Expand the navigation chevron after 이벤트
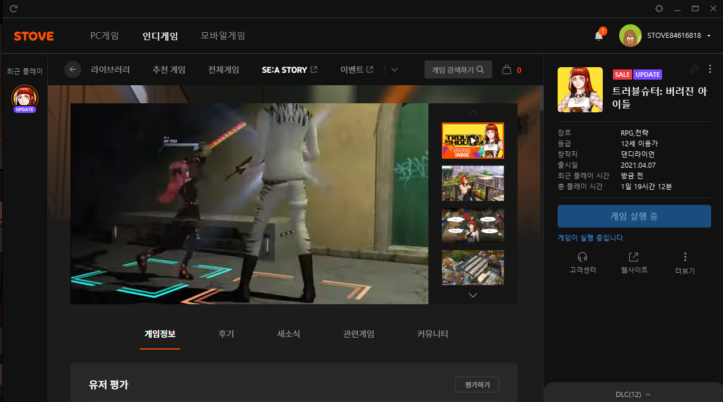 pos(395,69)
